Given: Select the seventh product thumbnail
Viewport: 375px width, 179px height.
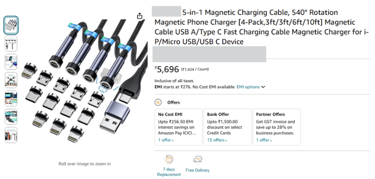Looking at the screenshot, I should [11, 135].
